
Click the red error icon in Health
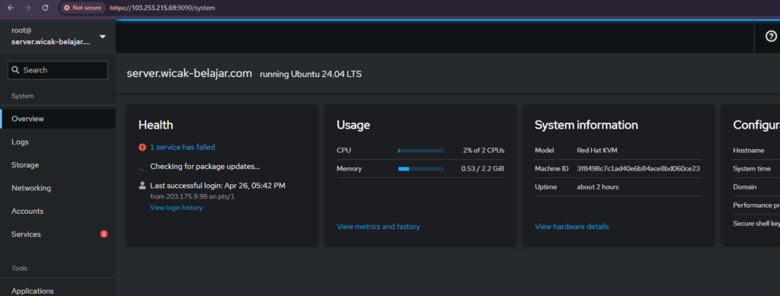pyautogui.click(x=142, y=147)
